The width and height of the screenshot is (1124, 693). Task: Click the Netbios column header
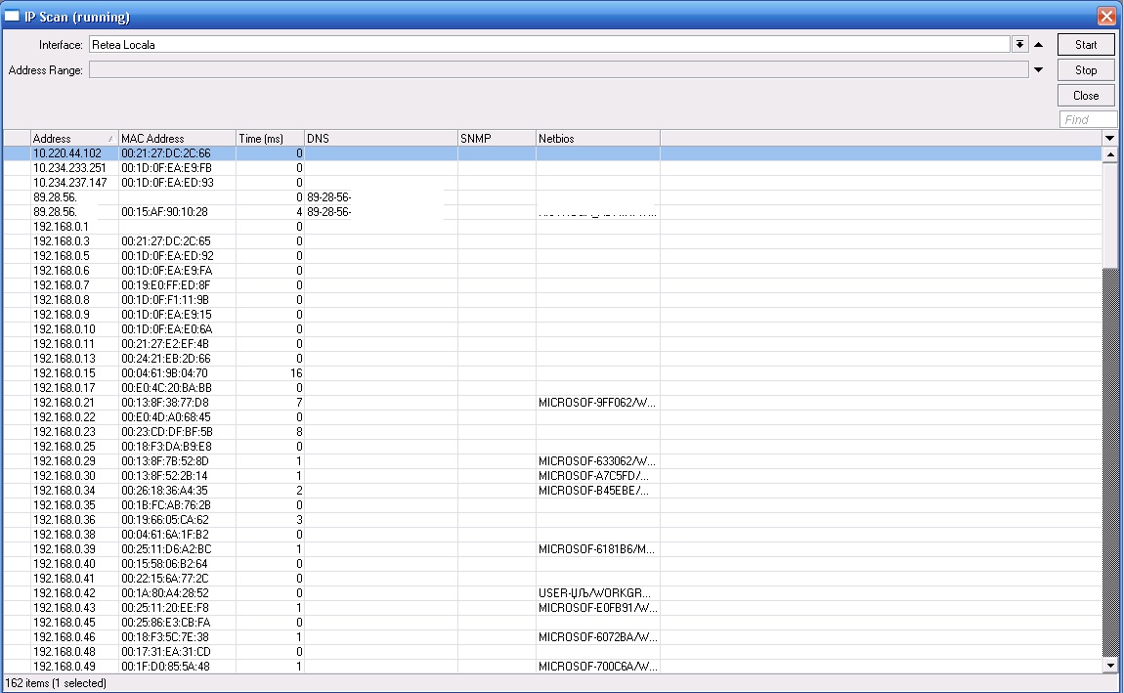[597, 139]
